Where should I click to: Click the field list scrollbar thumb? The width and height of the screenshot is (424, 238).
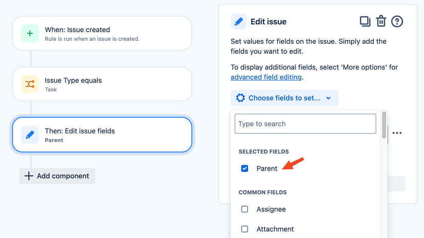pyautogui.click(x=384, y=125)
